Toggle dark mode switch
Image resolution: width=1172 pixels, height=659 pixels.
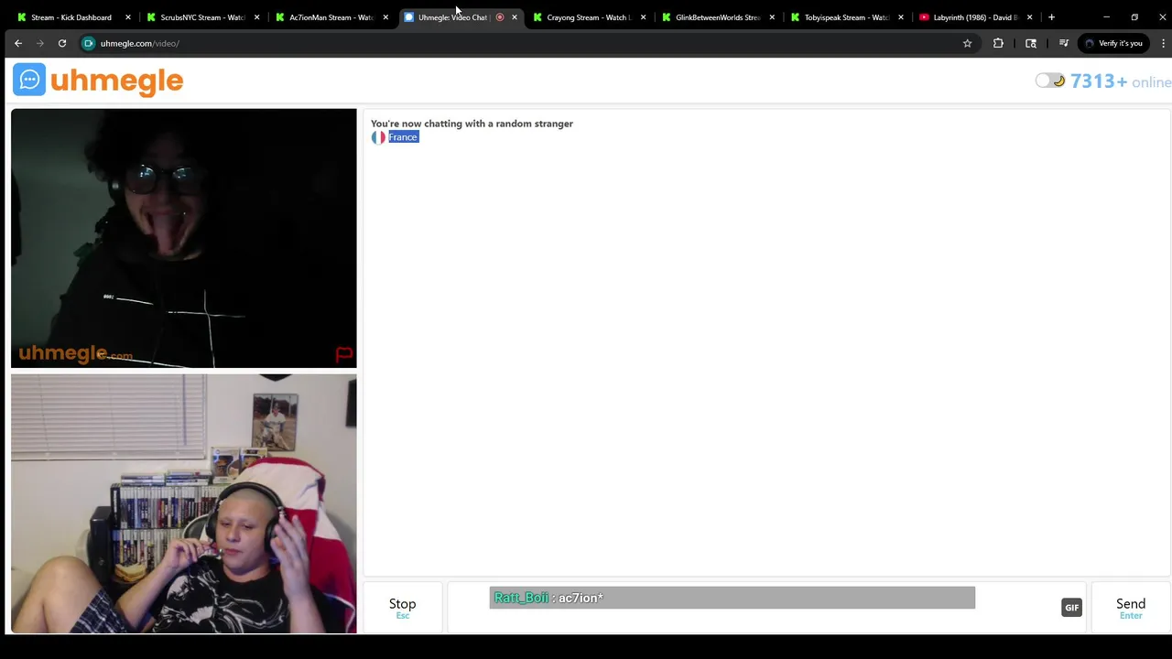[x=1050, y=81]
